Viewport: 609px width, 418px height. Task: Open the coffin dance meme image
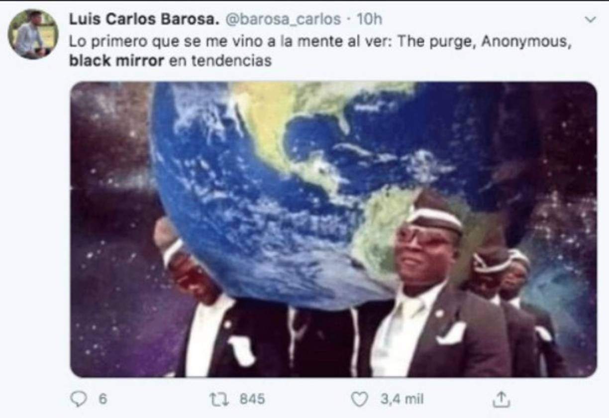coord(333,229)
